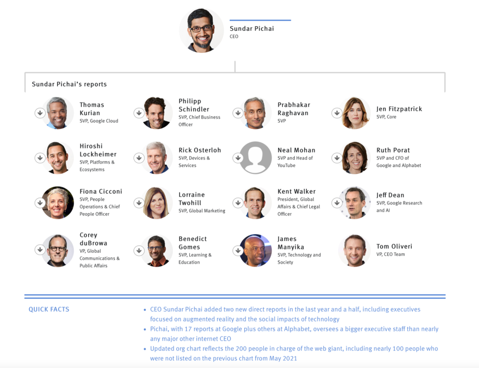Click the CEO title under Sundar Pichai
This screenshot has width=479, height=368.
[x=234, y=36]
